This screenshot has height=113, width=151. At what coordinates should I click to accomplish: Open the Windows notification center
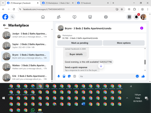(146, 98)
